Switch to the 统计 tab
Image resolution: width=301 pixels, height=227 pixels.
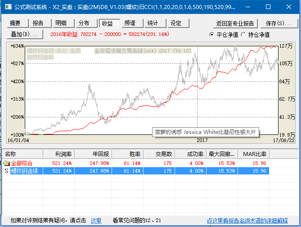[x=153, y=23]
